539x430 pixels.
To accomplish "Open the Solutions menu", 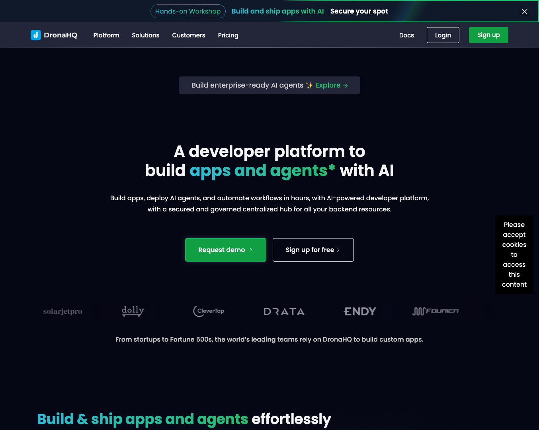I will click(x=145, y=35).
